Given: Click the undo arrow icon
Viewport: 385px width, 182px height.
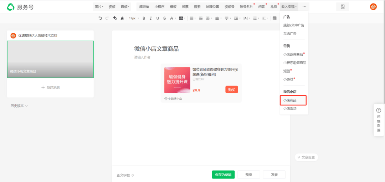Looking at the screenshot, I should 100,18.
